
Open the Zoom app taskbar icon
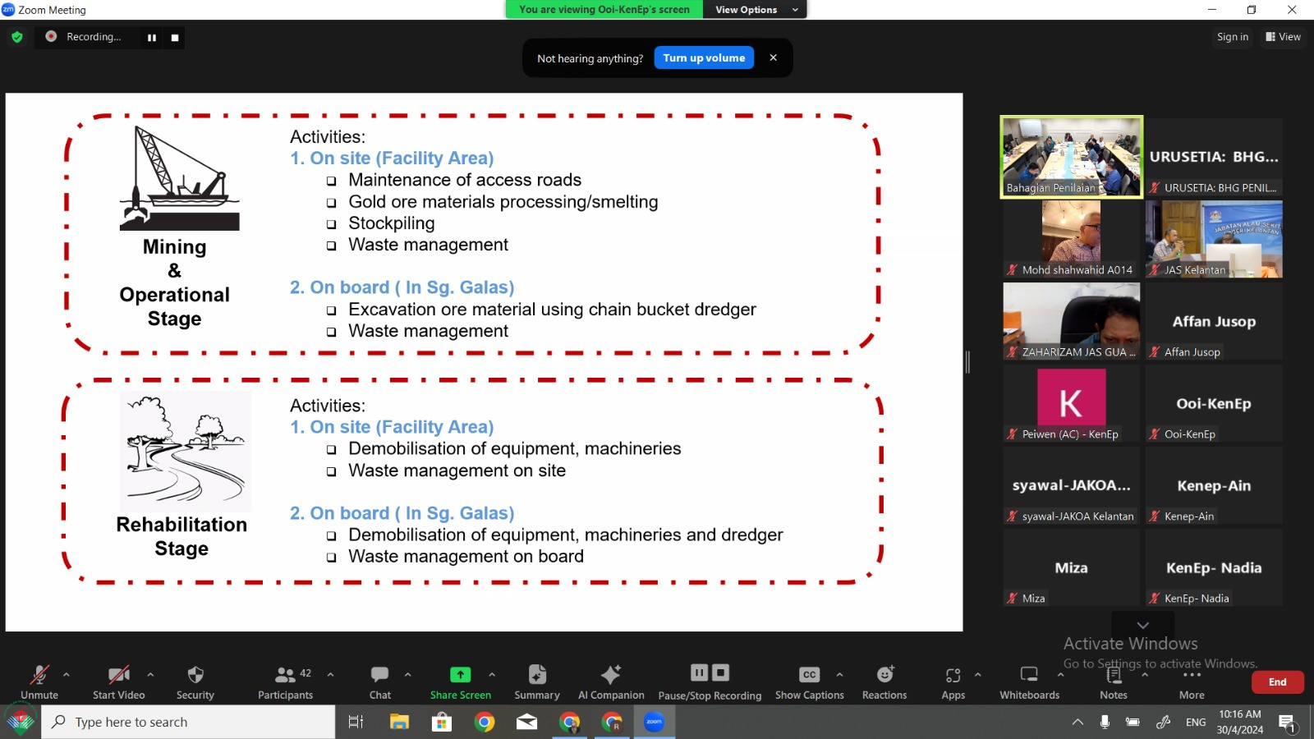coord(655,722)
